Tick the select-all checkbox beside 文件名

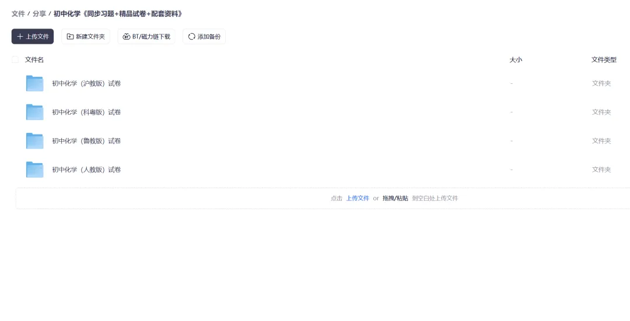click(x=15, y=60)
